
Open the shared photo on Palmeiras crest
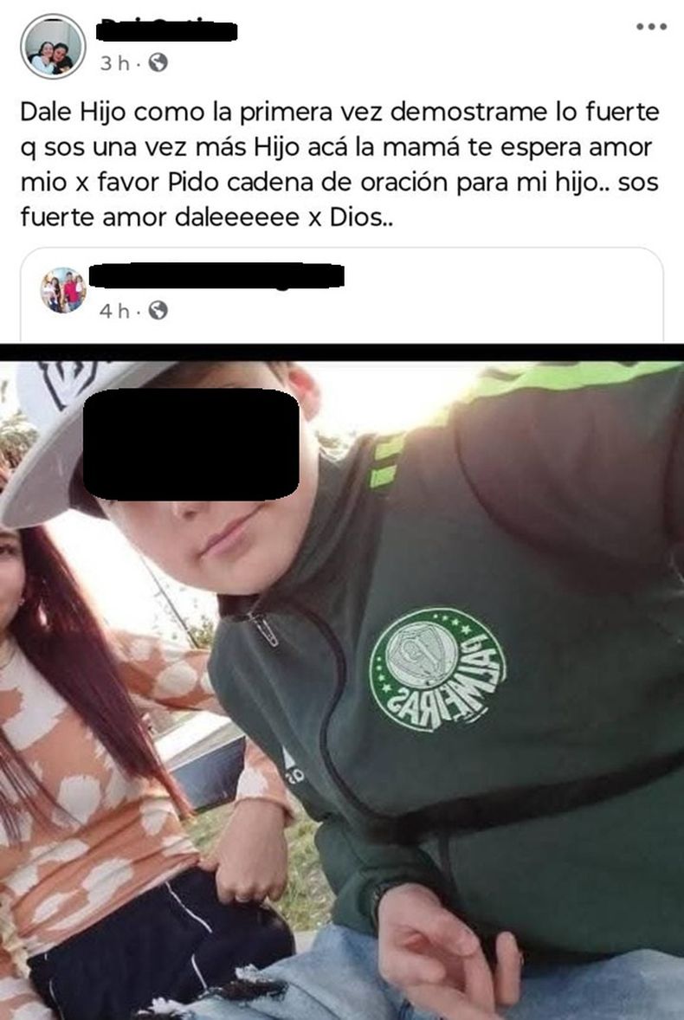pos(437,669)
